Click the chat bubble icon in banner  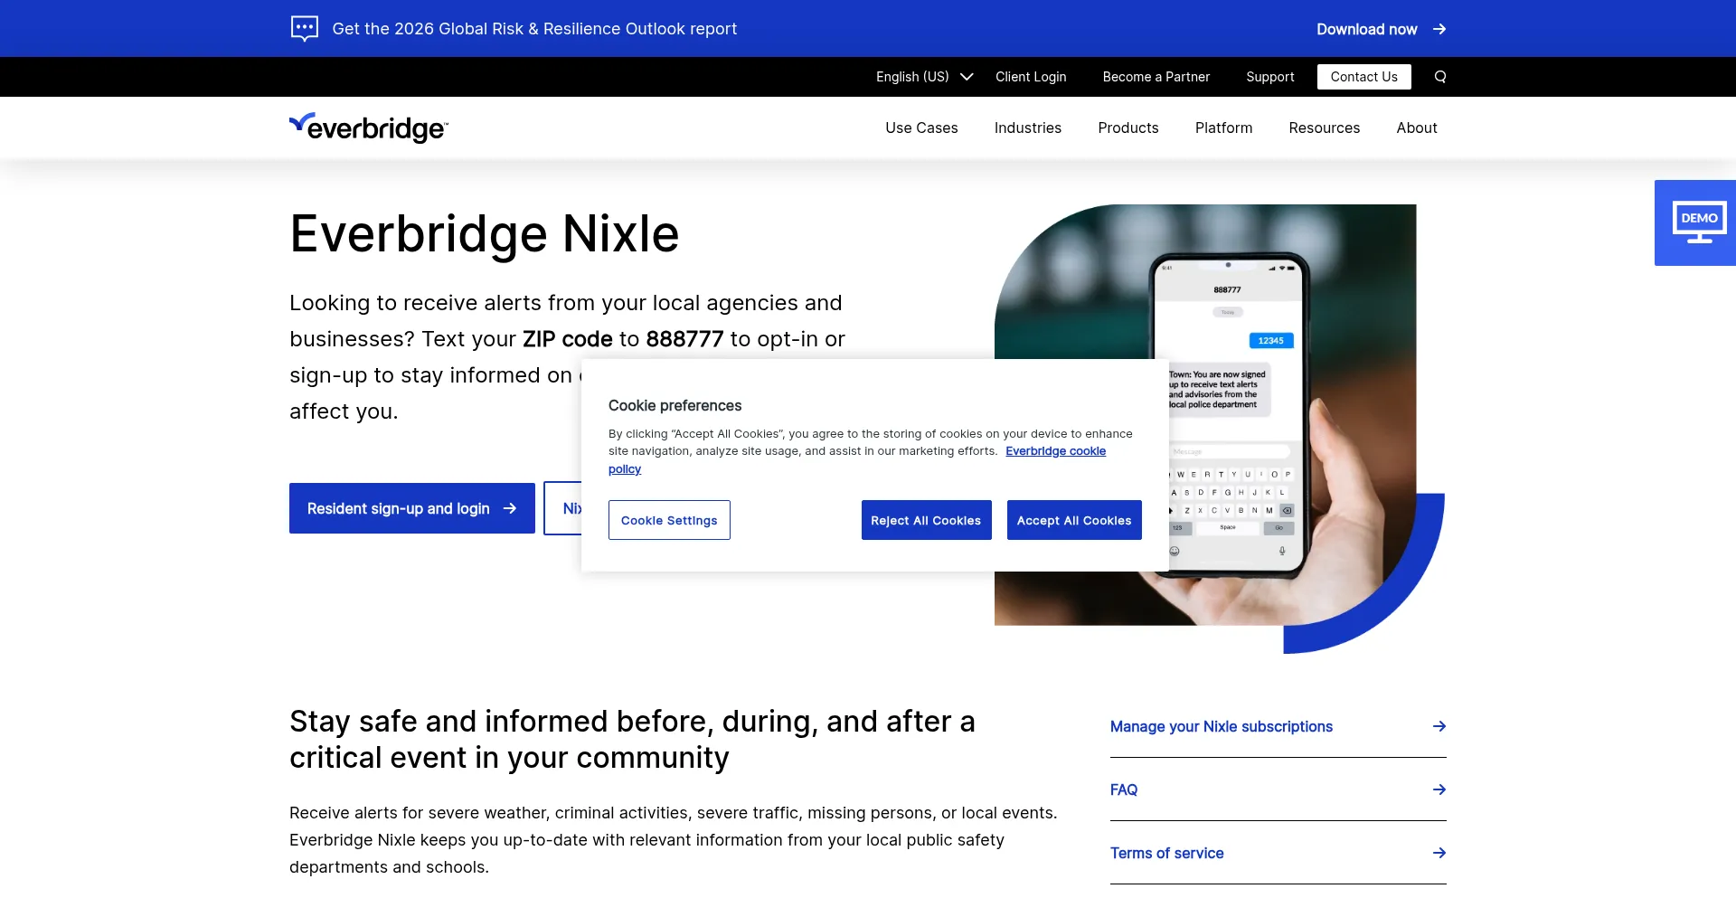pyautogui.click(x=305, y=29)
